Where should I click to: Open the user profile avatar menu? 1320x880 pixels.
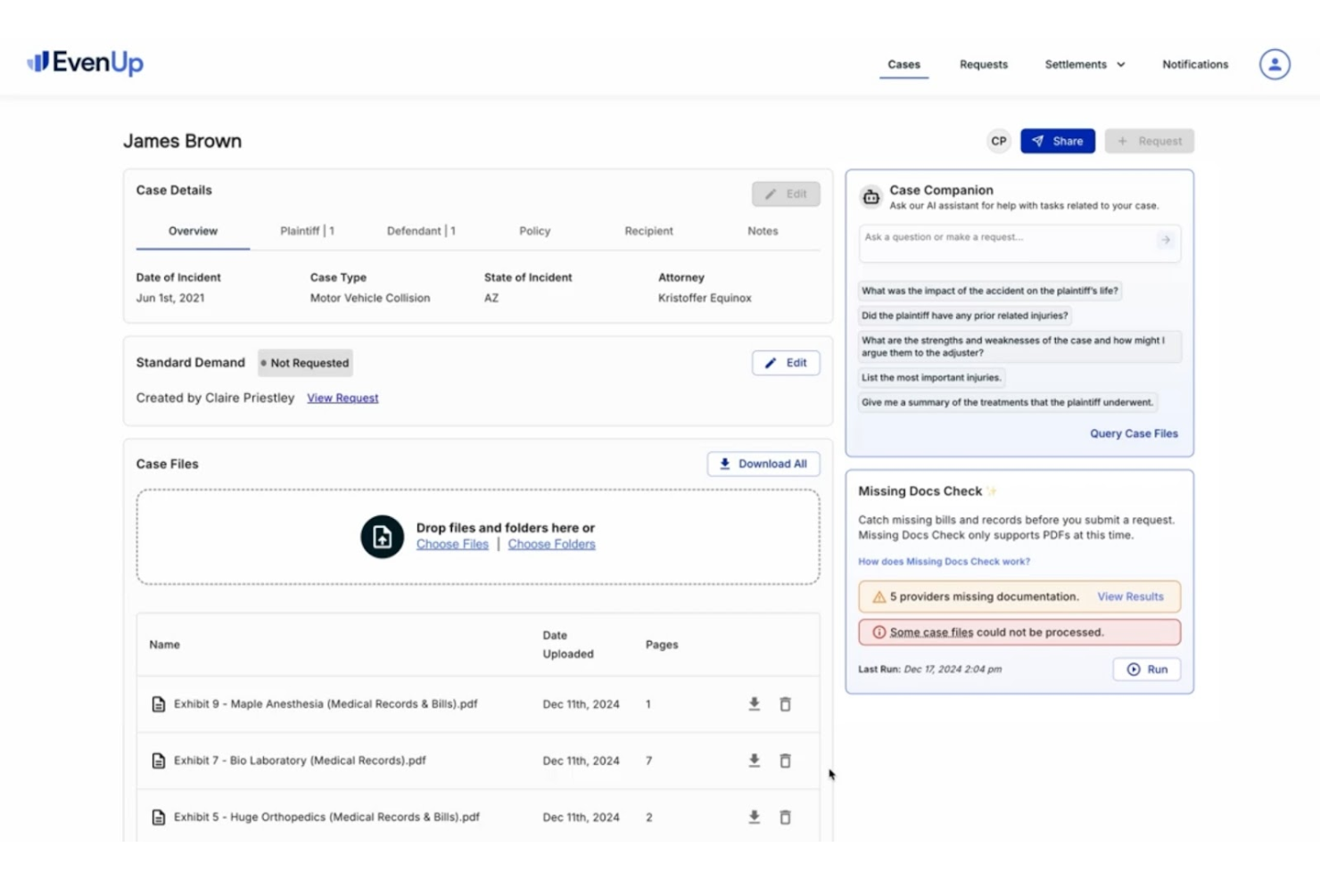click(1275, 64)
